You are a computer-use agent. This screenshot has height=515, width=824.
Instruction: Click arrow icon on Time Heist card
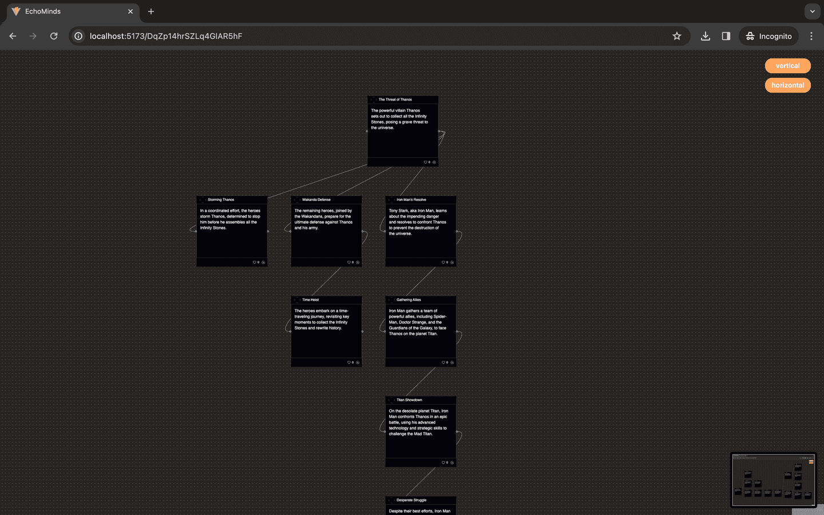point(358,363)
